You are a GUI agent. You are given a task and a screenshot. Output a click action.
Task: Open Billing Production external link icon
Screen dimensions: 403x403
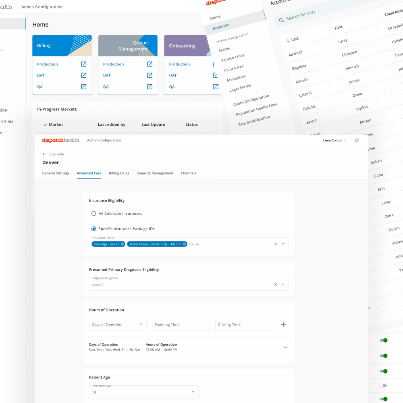(84, 64)
